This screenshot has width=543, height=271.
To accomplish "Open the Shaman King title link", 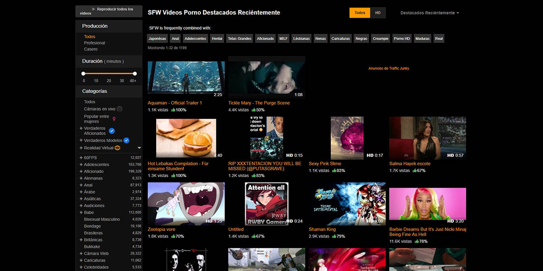I will (321, 229).
